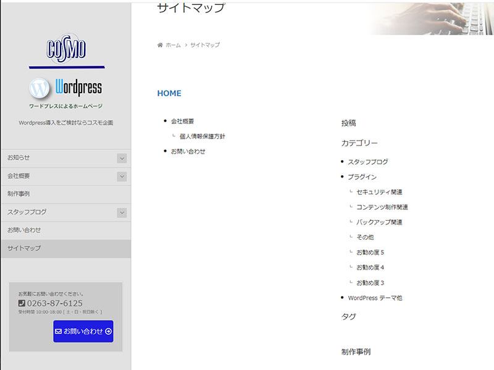Click the phone icon beside 0263-87-6125
Image resolution: width=494 pixels, height=370 pixels.
[x=22, y=303]
